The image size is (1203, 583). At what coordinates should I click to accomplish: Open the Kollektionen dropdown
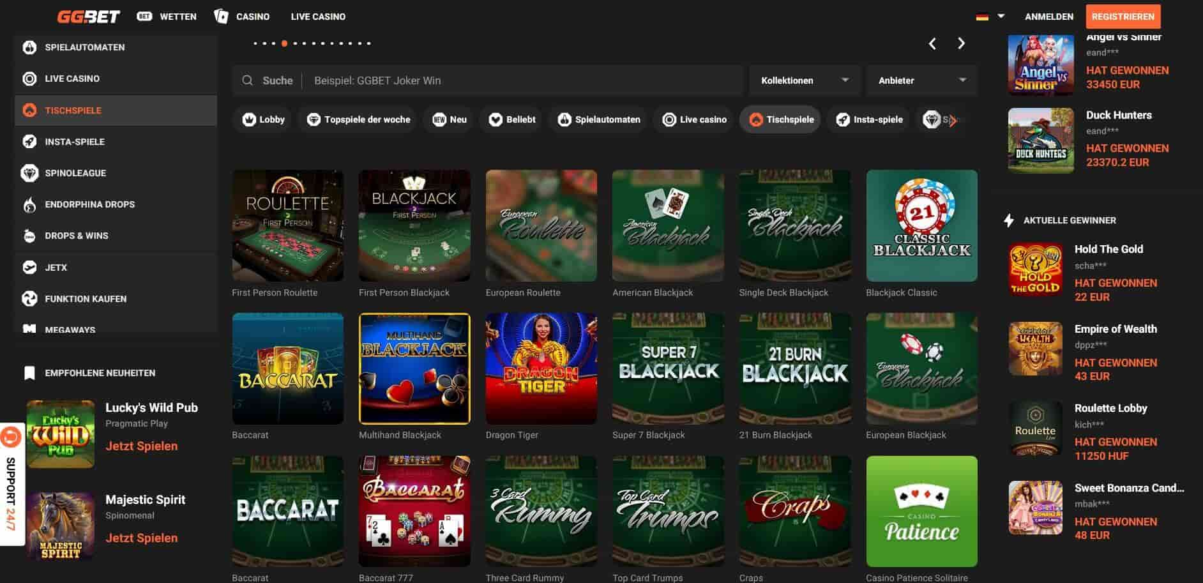[805, 80]
